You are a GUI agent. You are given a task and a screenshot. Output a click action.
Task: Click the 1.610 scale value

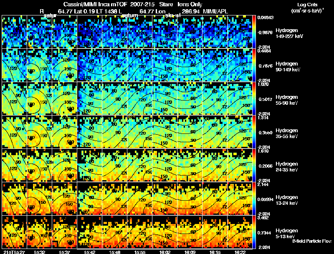click(x=263, y=151)
